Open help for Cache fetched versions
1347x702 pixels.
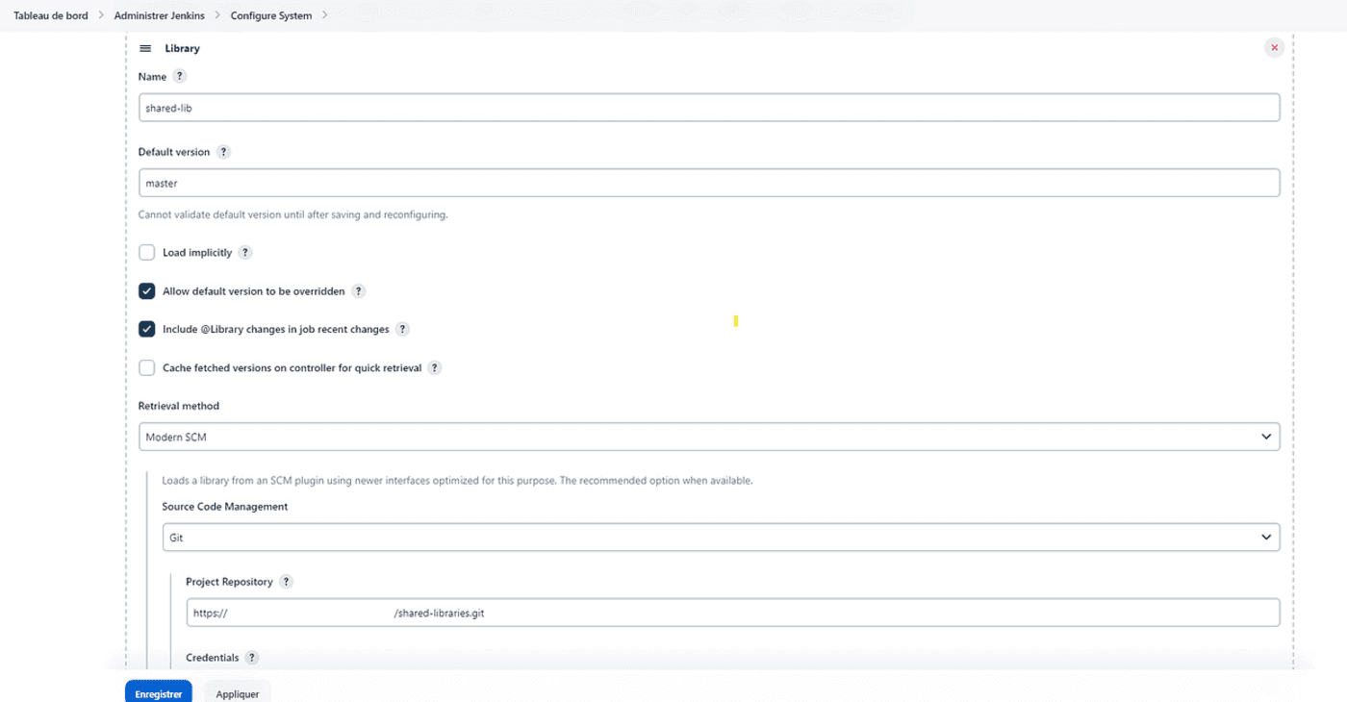coord(435,367)
